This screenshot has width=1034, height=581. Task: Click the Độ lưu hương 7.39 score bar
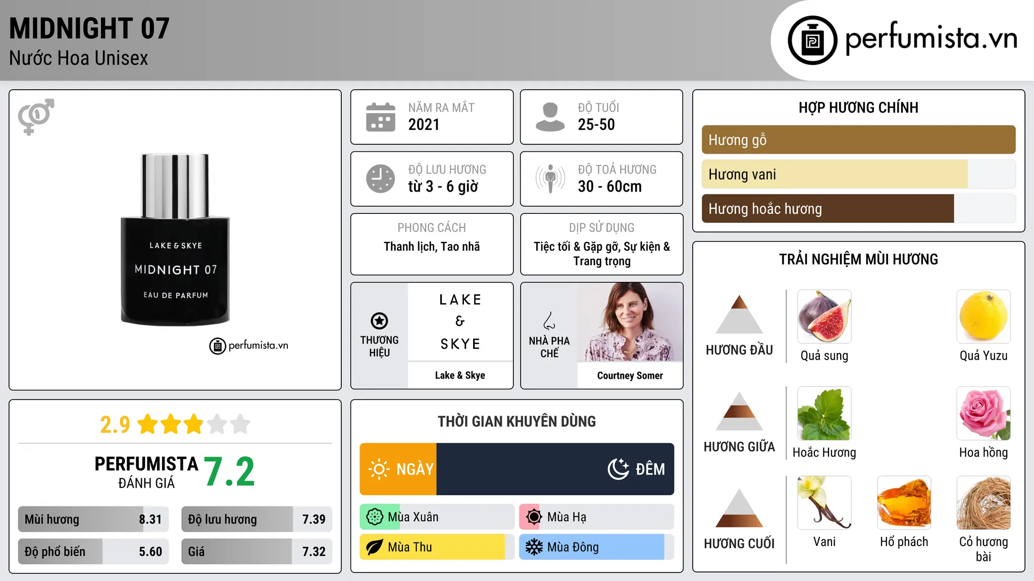256,519
